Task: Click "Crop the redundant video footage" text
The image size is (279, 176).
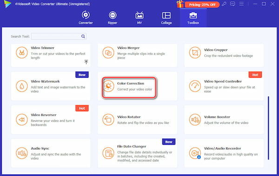Action: (228, 56)
